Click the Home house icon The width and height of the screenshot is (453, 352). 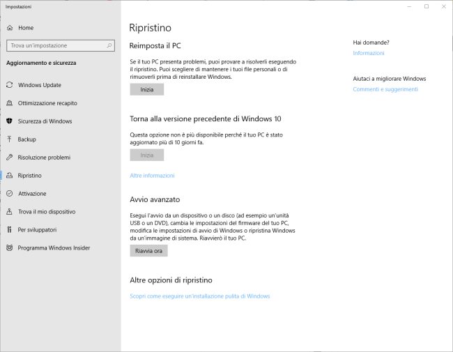coord(10,28)
